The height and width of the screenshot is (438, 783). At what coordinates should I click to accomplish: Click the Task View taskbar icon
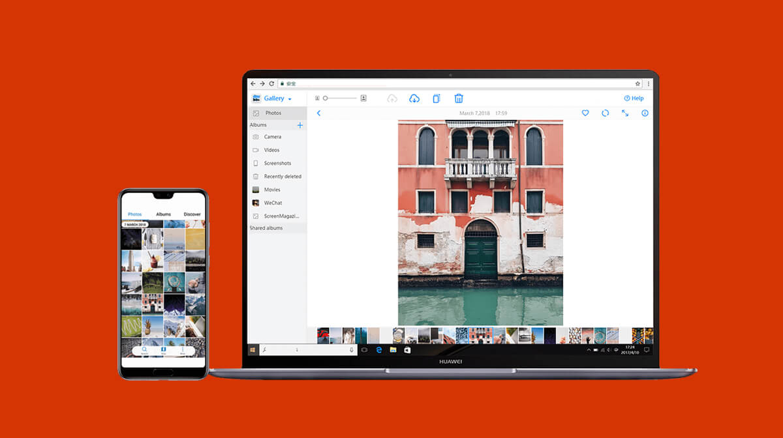point(365,350)
